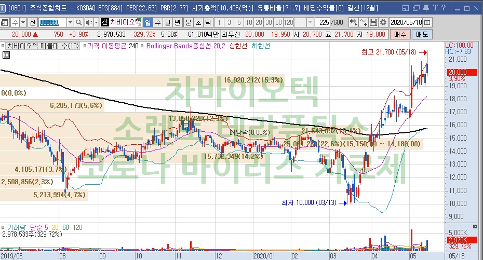Expand the 주 market type dropdown
Image resolution: width=483 pixels, height=260 pixels.
pyautogui.click(x=23, y=22)
